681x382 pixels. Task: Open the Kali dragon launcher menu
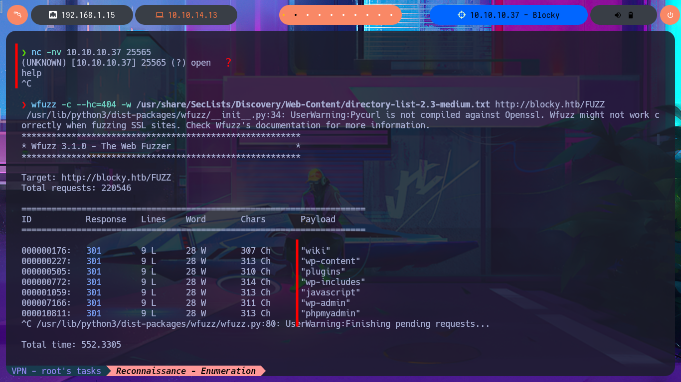click(17, 15)
